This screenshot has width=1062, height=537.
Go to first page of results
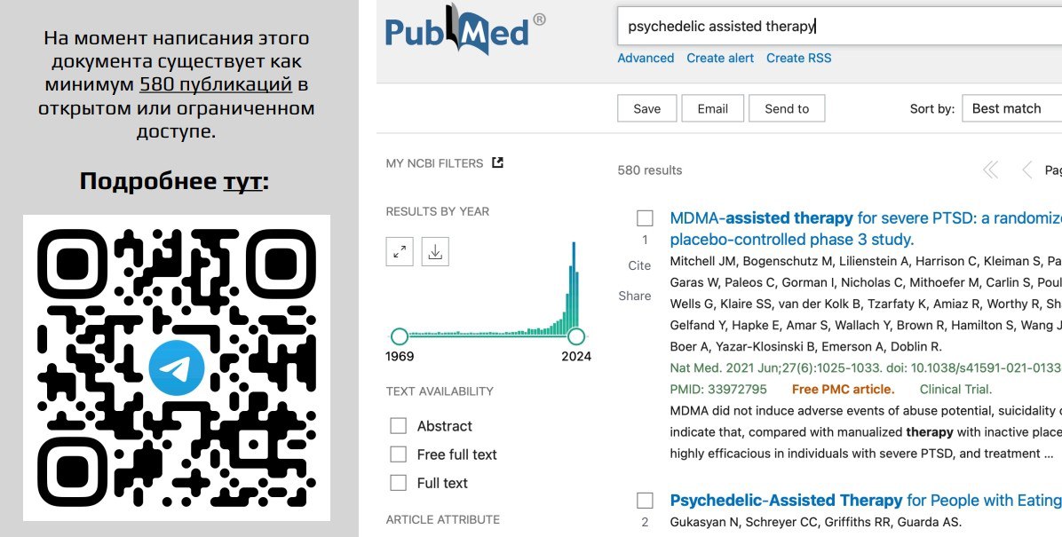tap(990, 170)
